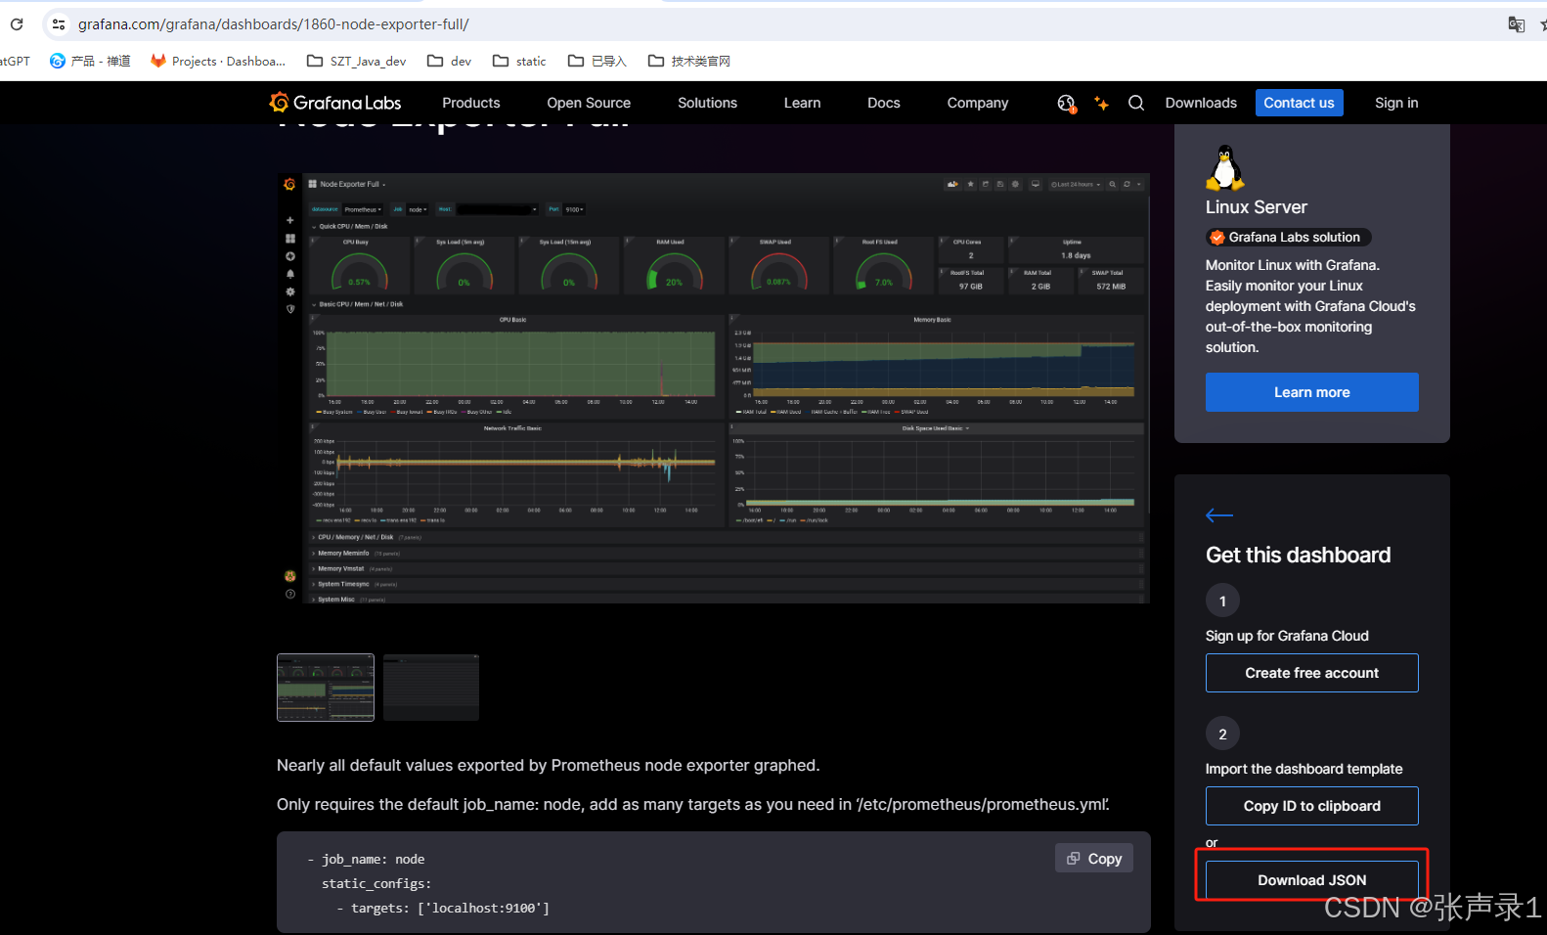The image size is (1547, 935).
Task: Click the Get this dashboard heading
Action: tap(1298, 555)
